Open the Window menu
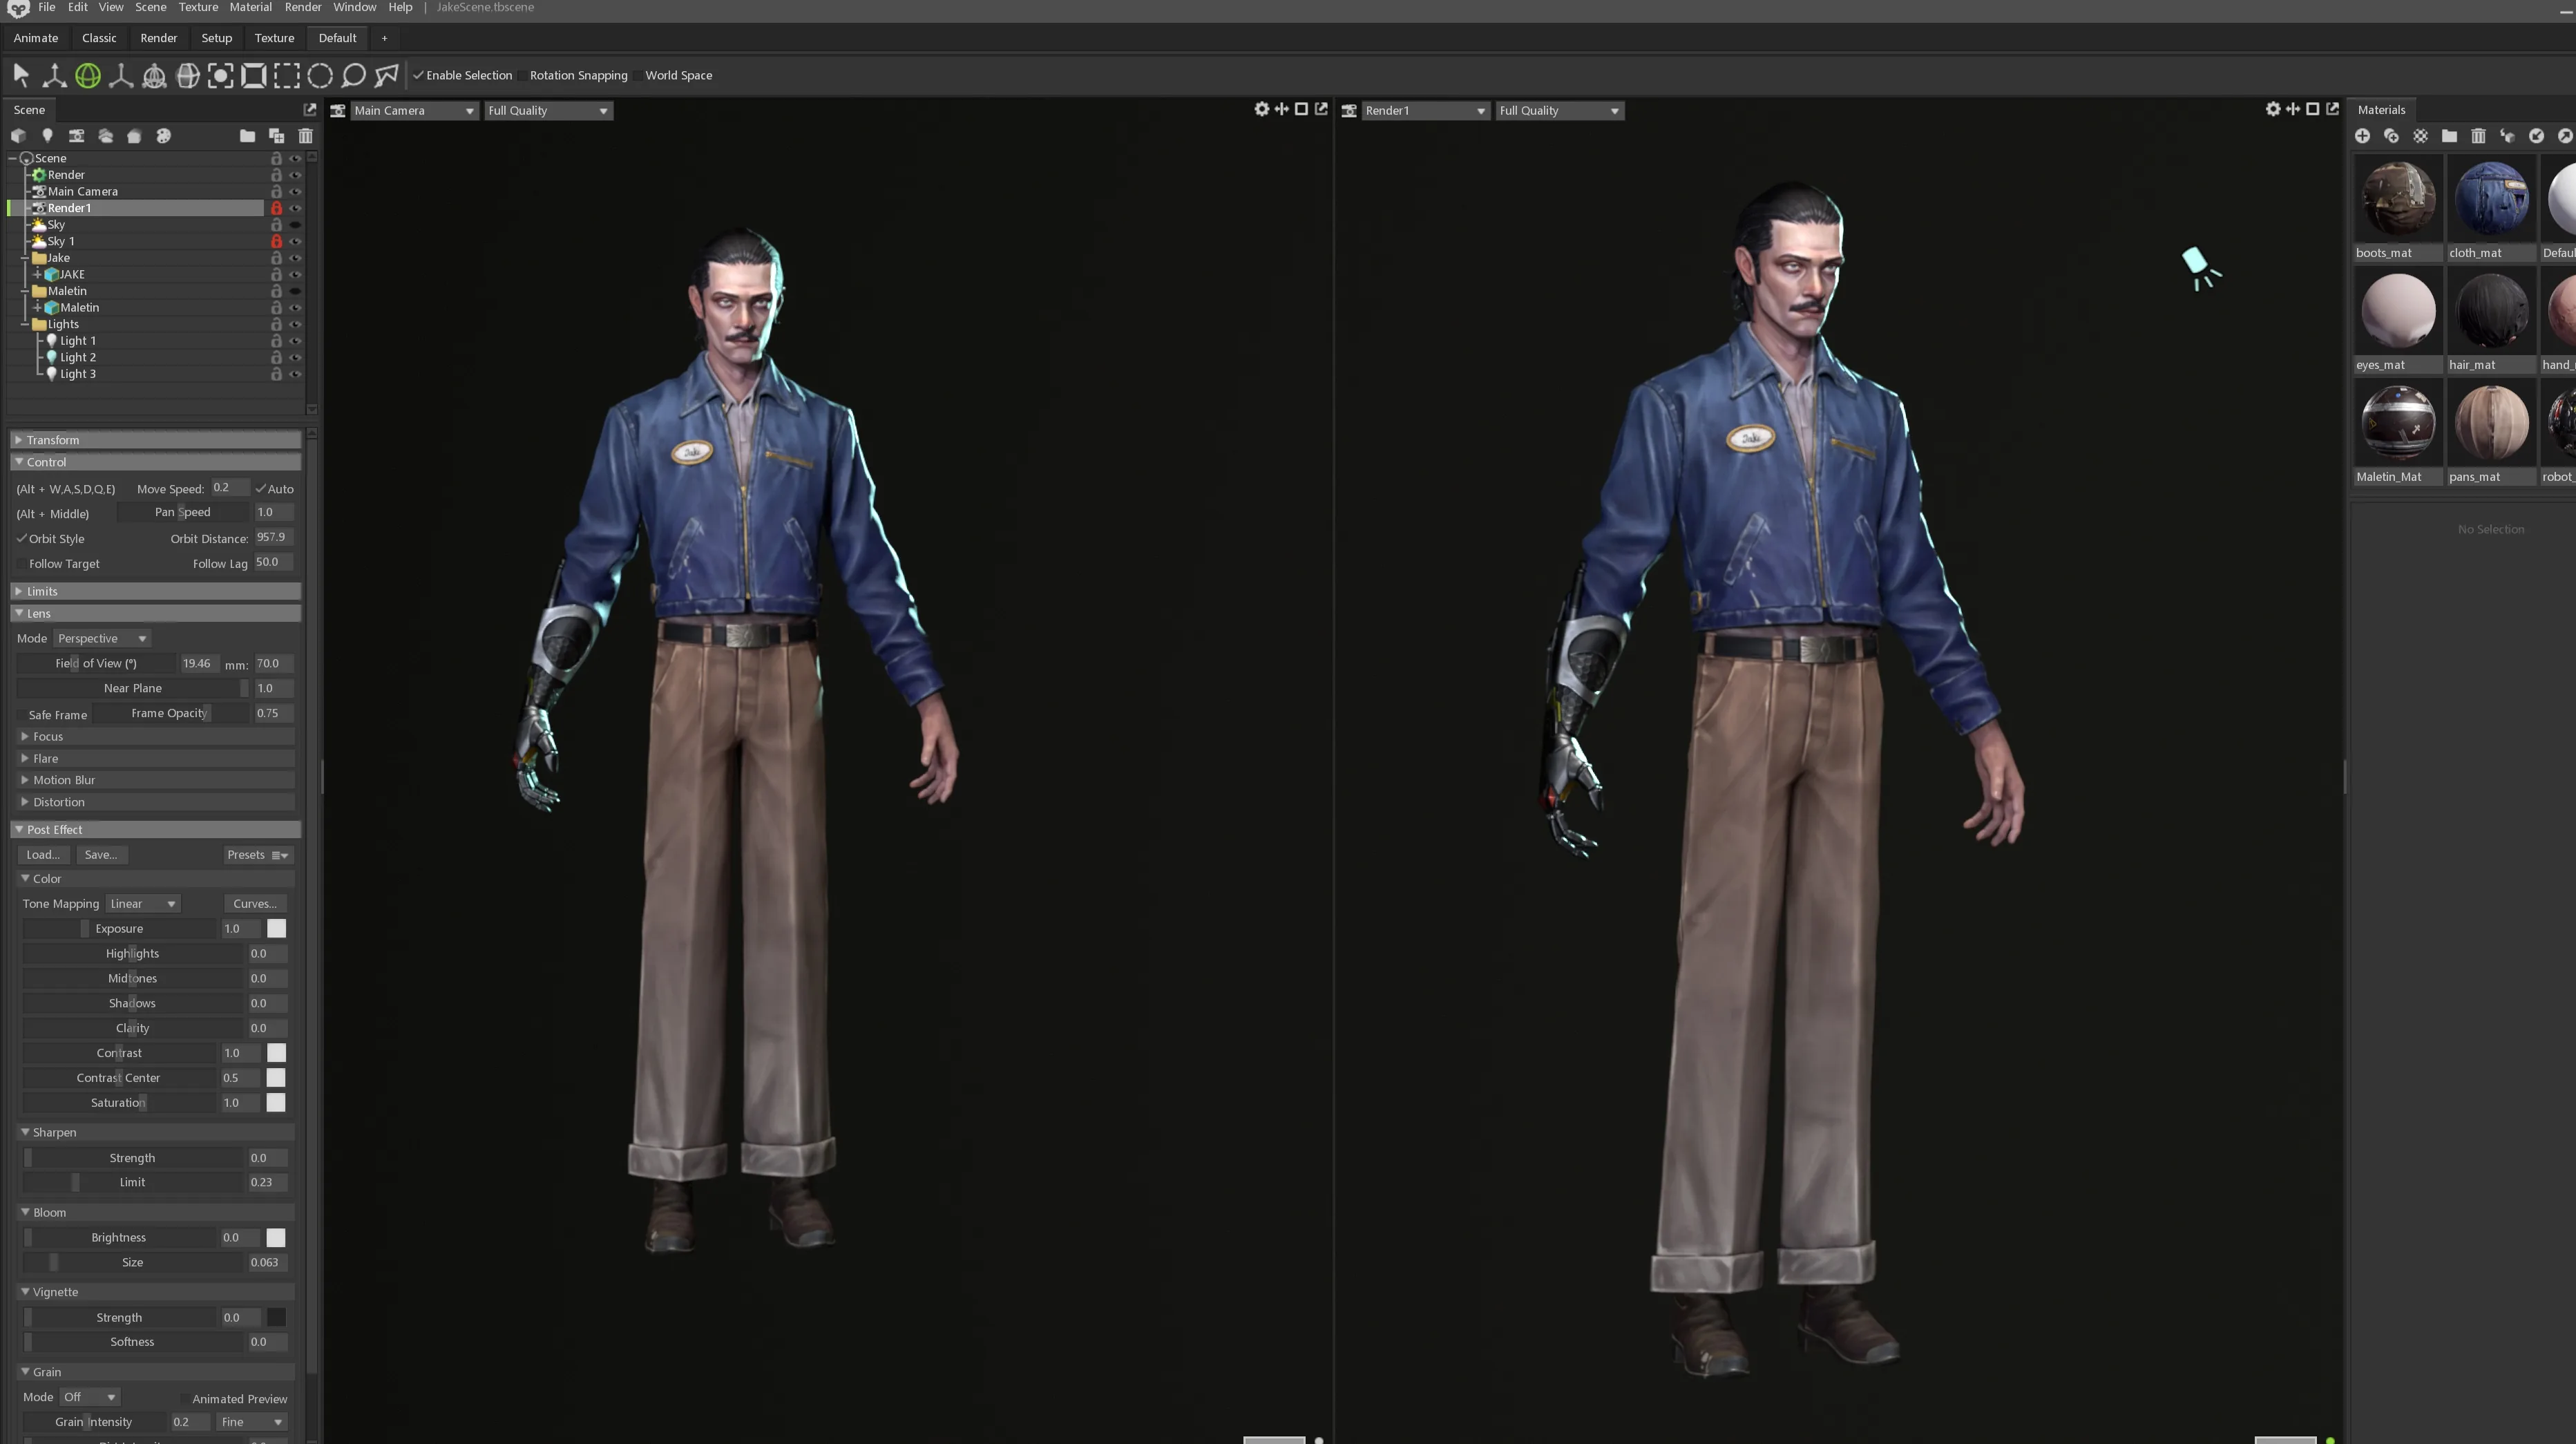Viewport: 2576px width, 1444px height. tap(354, 7)
